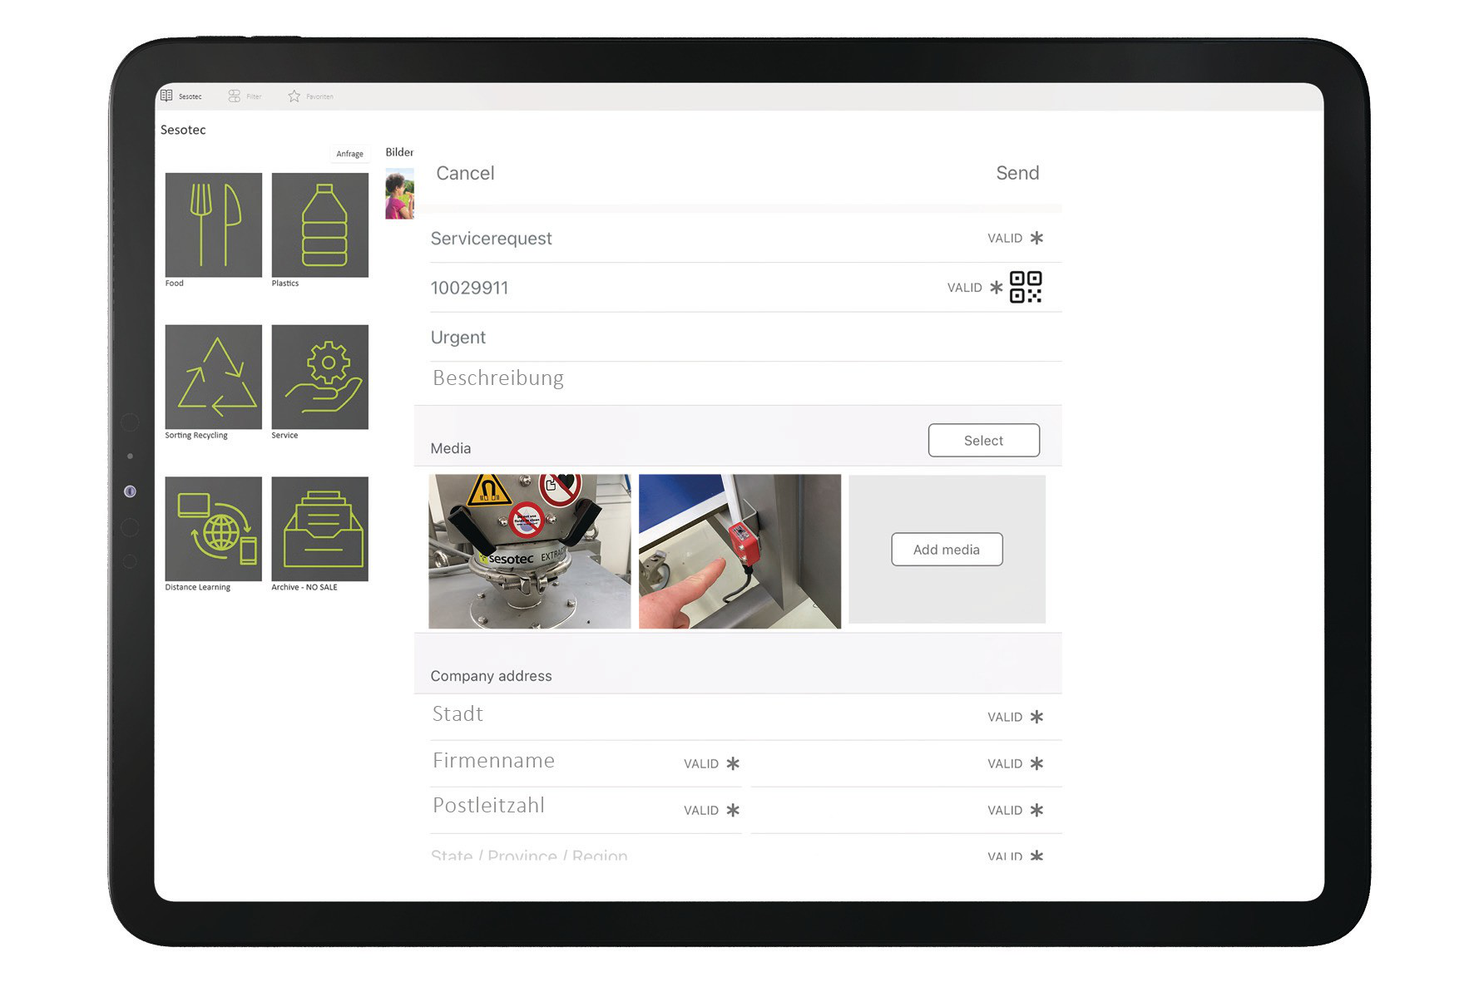
Task: Cancel the service request form
Action: click(x=465, y=173)
